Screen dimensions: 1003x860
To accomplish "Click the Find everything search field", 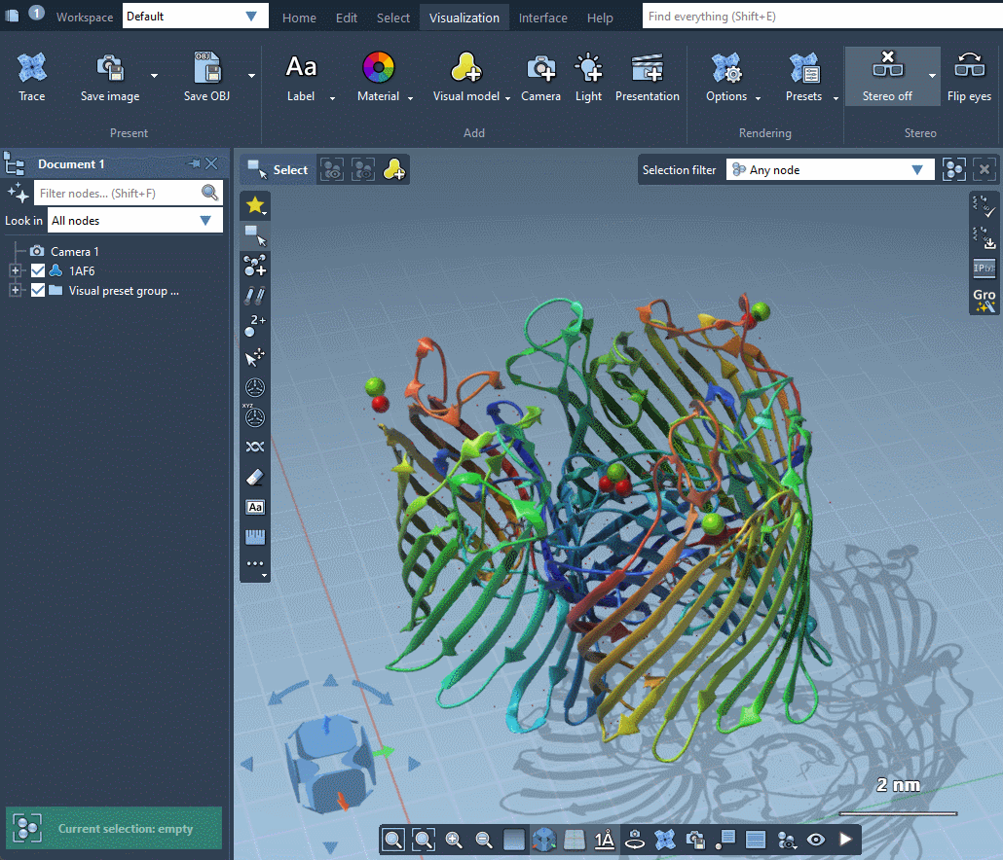I will pyautogui.click(x=818, y=17).
